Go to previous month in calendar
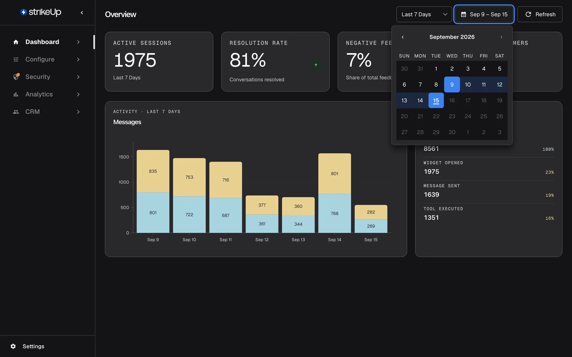 pyautogui.click(x=403, y=37)
